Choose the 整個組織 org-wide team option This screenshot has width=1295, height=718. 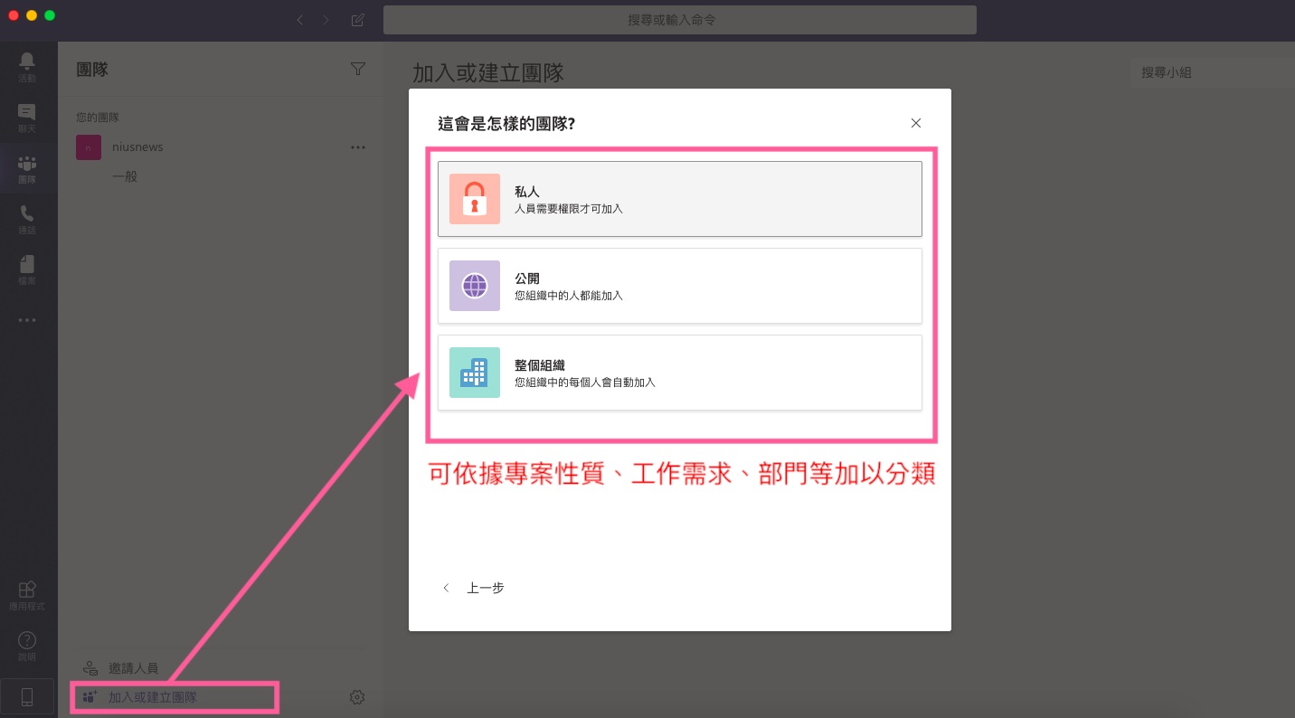(679, 373)
